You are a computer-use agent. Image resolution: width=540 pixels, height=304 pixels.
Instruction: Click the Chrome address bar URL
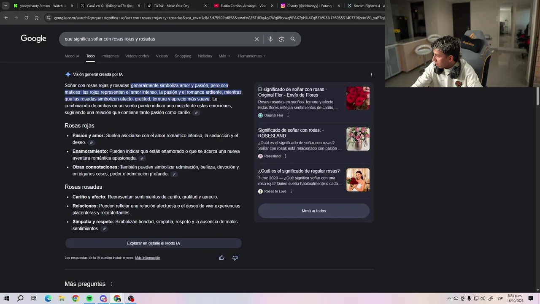[219, 18]
